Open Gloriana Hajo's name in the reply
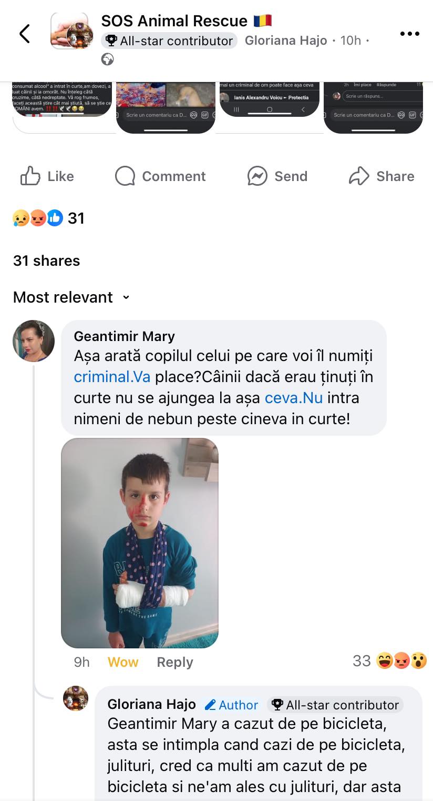The height and width of the screenshot is (801, 433). [151, 705]
